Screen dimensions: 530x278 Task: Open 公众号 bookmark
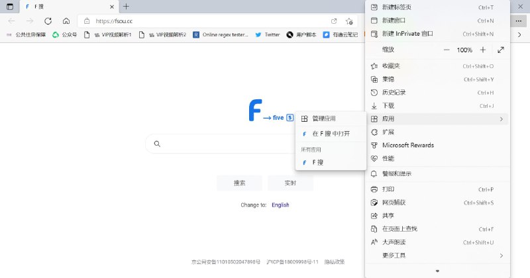pos(64,34)
